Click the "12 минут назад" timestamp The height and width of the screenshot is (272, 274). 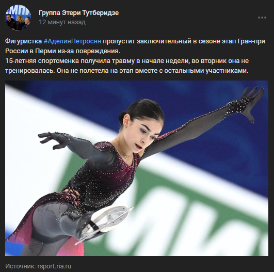point(62,22)
